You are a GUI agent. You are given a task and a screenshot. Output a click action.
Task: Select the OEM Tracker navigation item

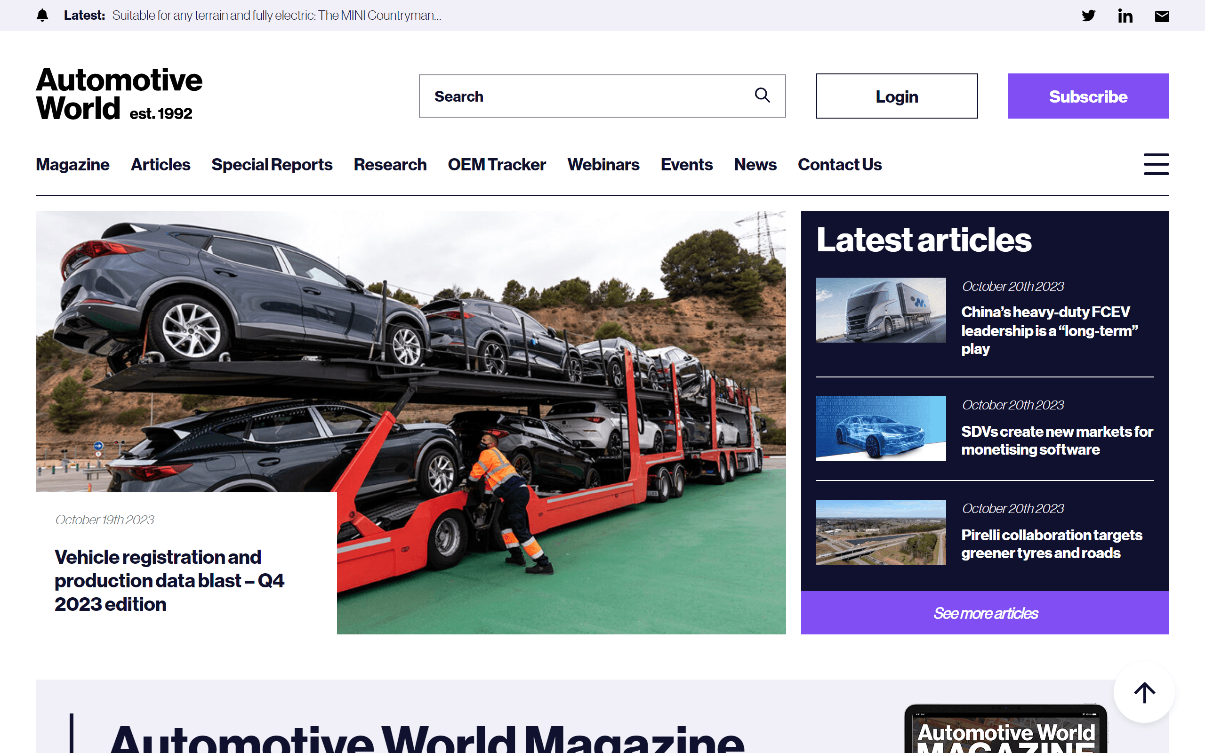[497, 164]
